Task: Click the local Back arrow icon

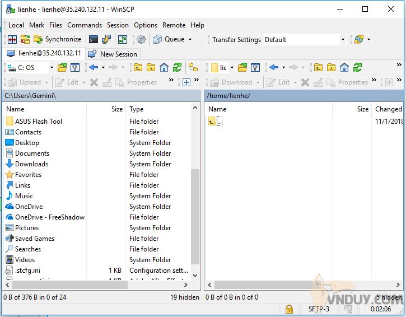Action: [x=93, y=68]
